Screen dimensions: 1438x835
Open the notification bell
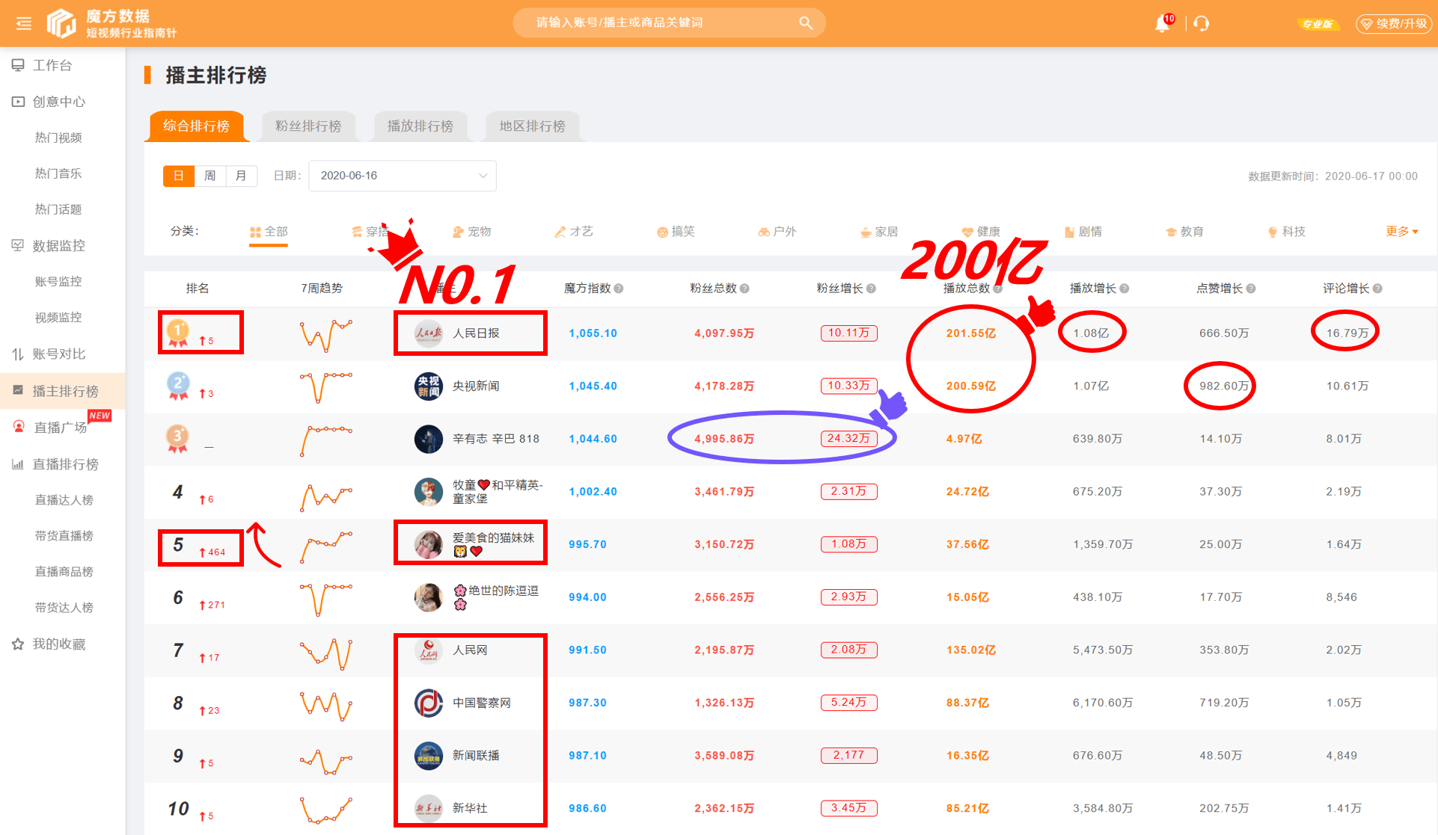click(x=1163, y=23)
